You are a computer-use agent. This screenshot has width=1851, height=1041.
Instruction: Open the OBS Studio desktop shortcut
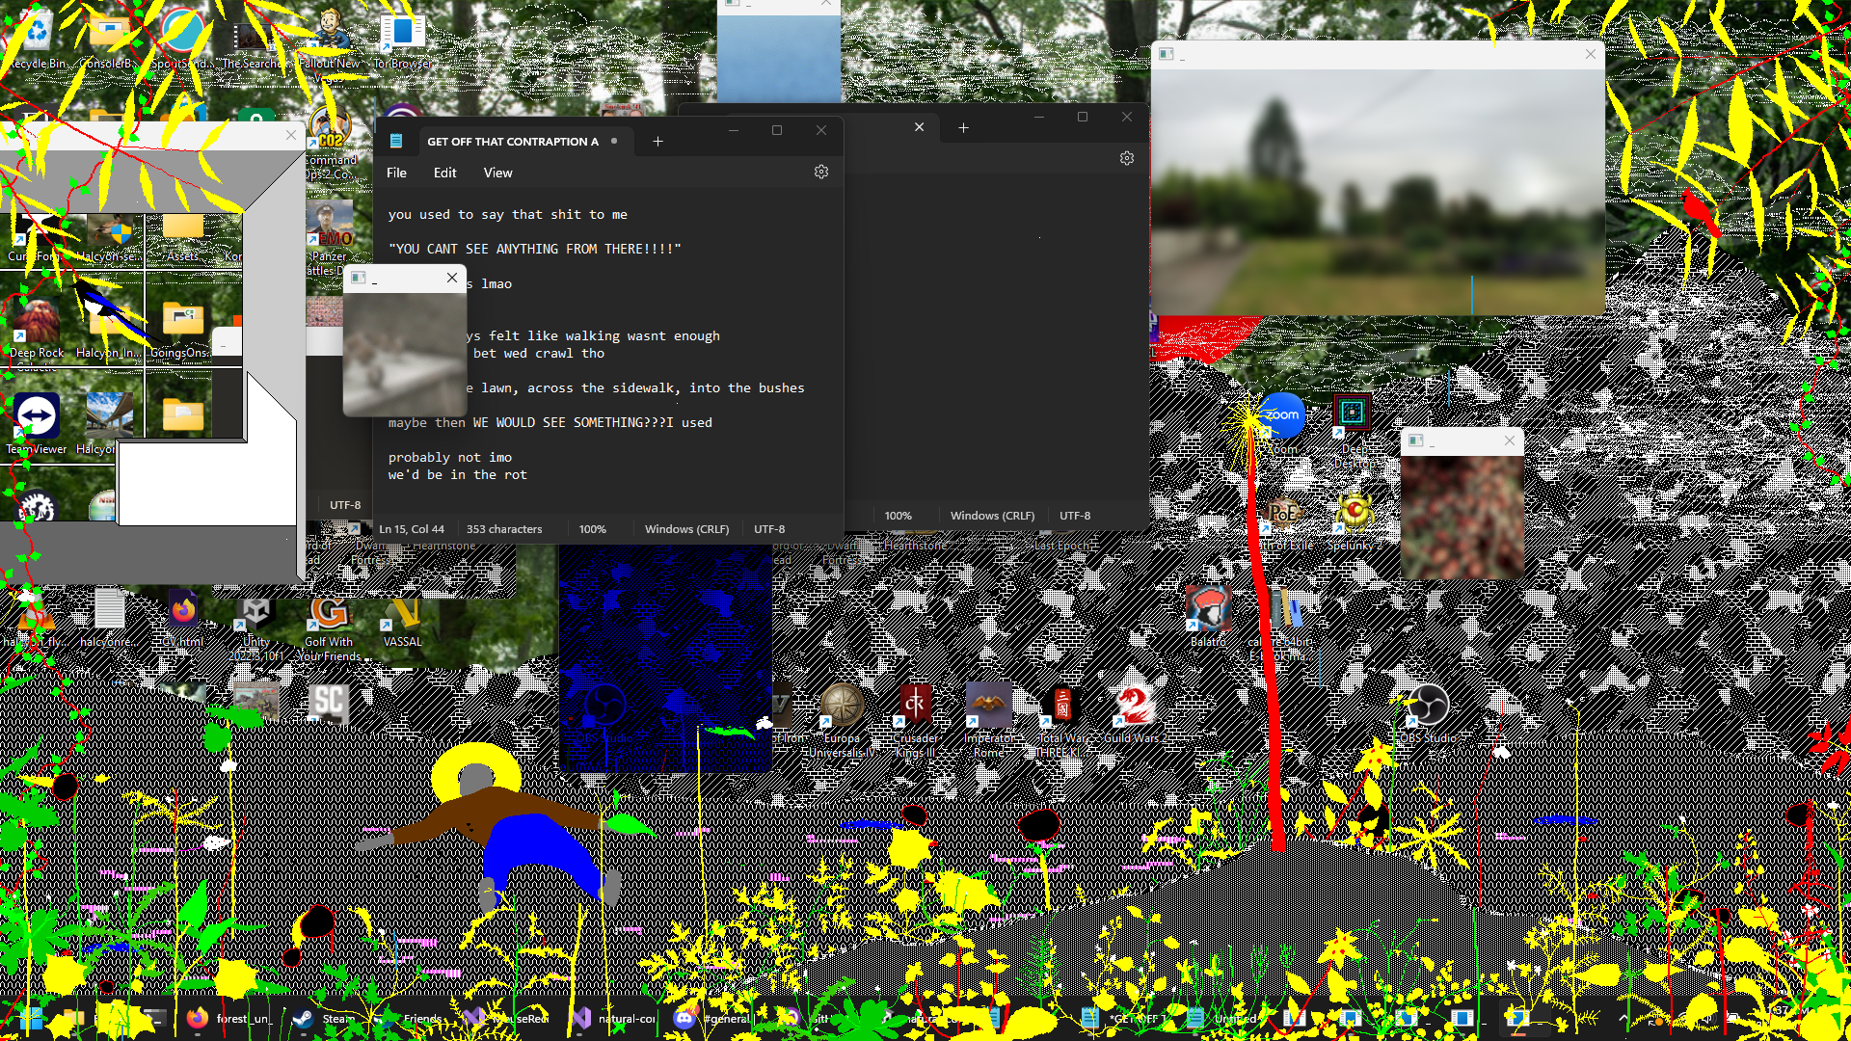tap(1428, 707)
